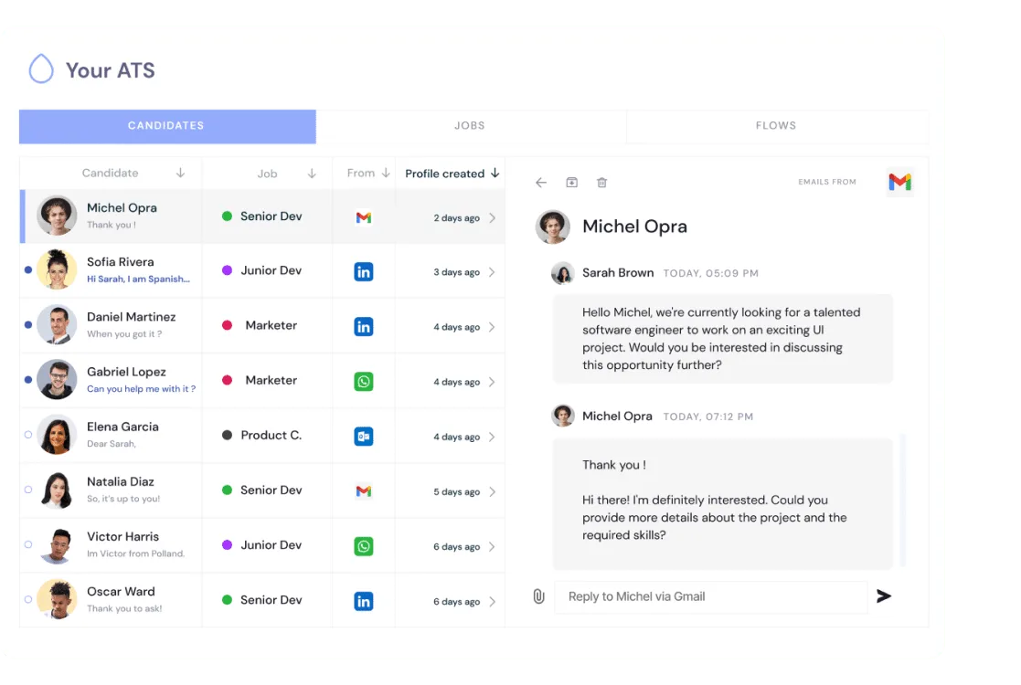Image resolution: width=1021 pixels, height=685 pixels.
Task: Click the red Marketer dot in Daniel Martinez's row
Action: coord(228,325)
